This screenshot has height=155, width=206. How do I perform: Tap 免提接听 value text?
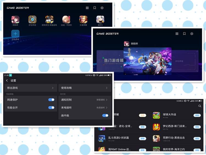click(x=101, y=108)
